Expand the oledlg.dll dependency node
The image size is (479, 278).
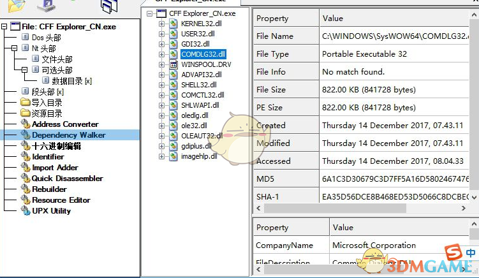point(161,115)
